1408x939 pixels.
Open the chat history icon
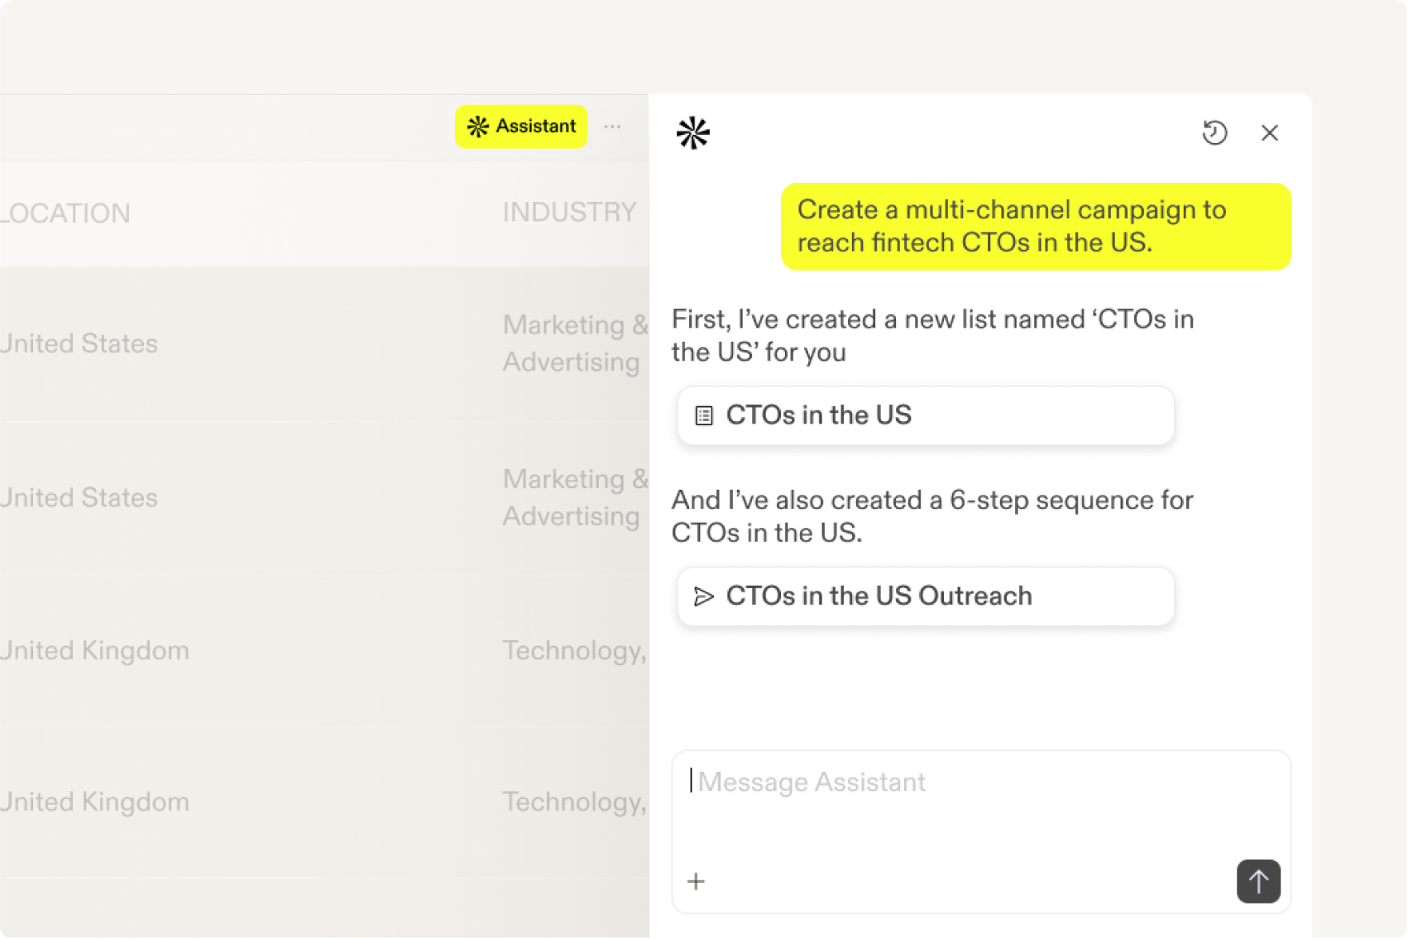tap(1214, 132)
